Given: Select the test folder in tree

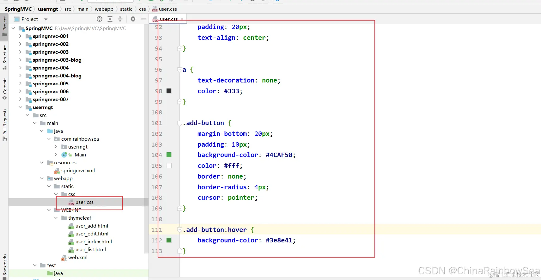Looking at the screenshot, I should 51,265.
